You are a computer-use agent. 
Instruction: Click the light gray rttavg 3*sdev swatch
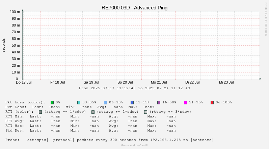(146, 112)
